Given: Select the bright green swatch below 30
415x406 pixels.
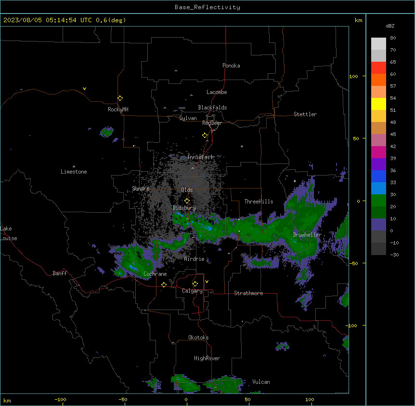Looking at the screenshot, I should coord(378,201).
